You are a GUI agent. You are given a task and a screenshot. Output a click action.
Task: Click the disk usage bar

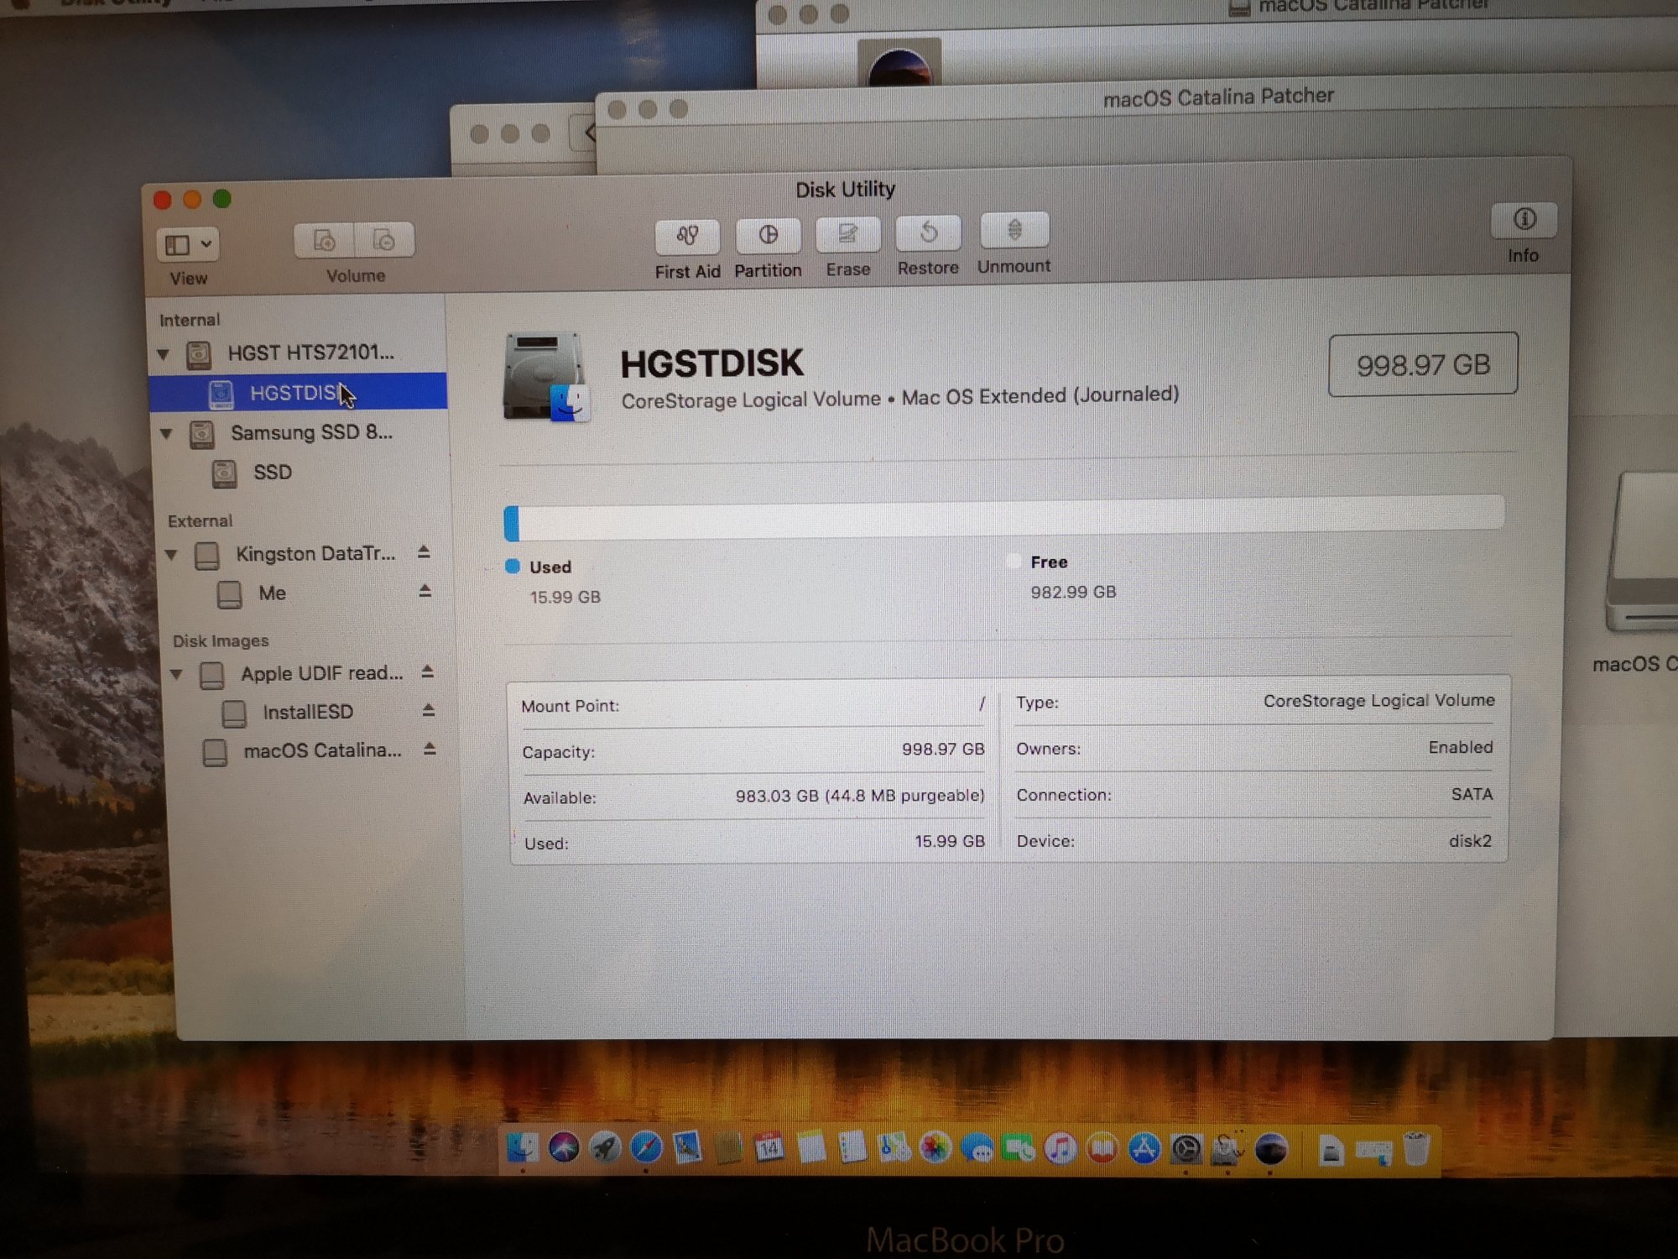tap(1003, 519)
